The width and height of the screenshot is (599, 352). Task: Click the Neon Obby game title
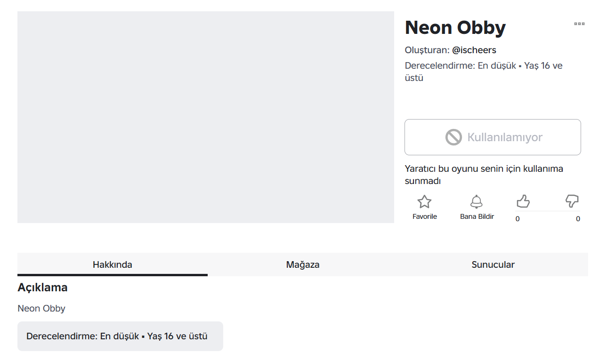(x=455, y=28)
